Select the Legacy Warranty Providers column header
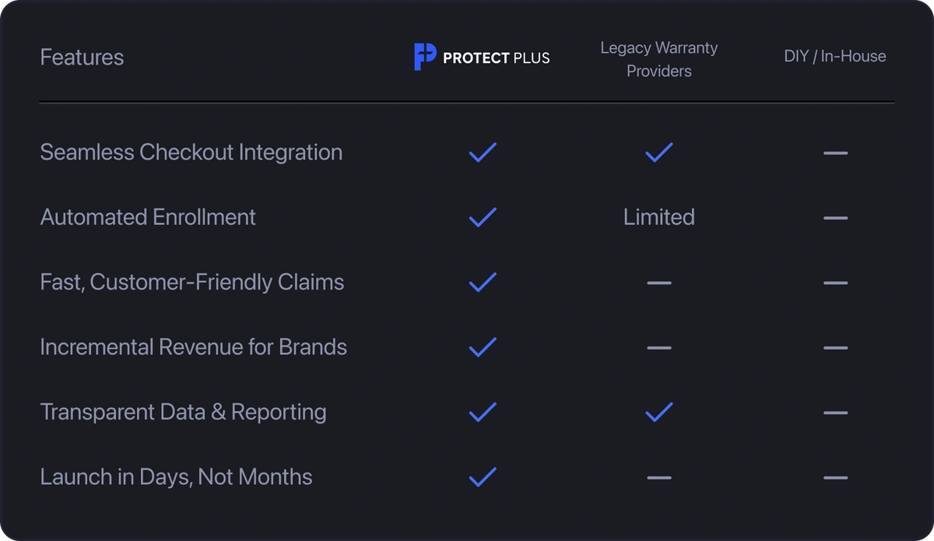Image resolution: width=934 pixels, height=541 pixels. [659, 59]
